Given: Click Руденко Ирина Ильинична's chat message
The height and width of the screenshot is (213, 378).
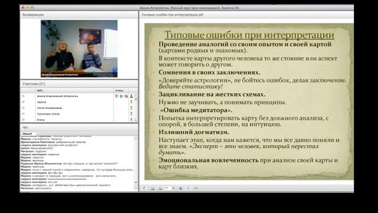Looking at the screenshot, I should 70,163.
